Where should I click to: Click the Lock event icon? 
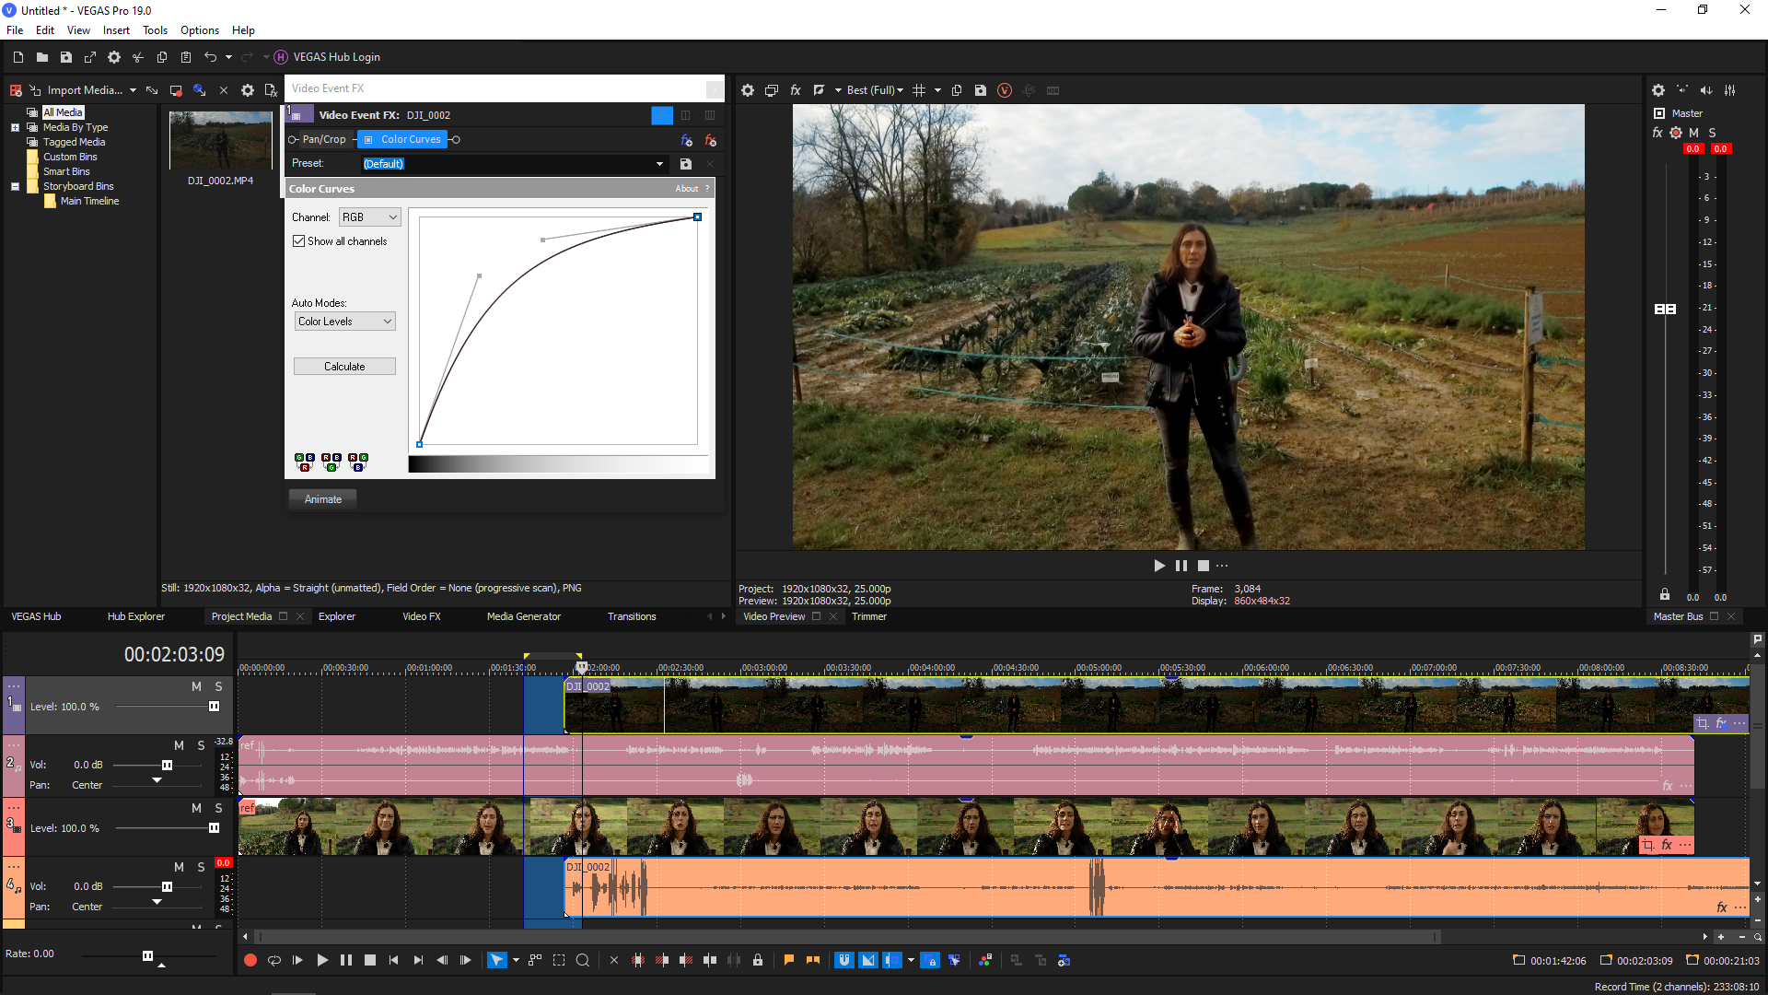(x=758, y=960)
